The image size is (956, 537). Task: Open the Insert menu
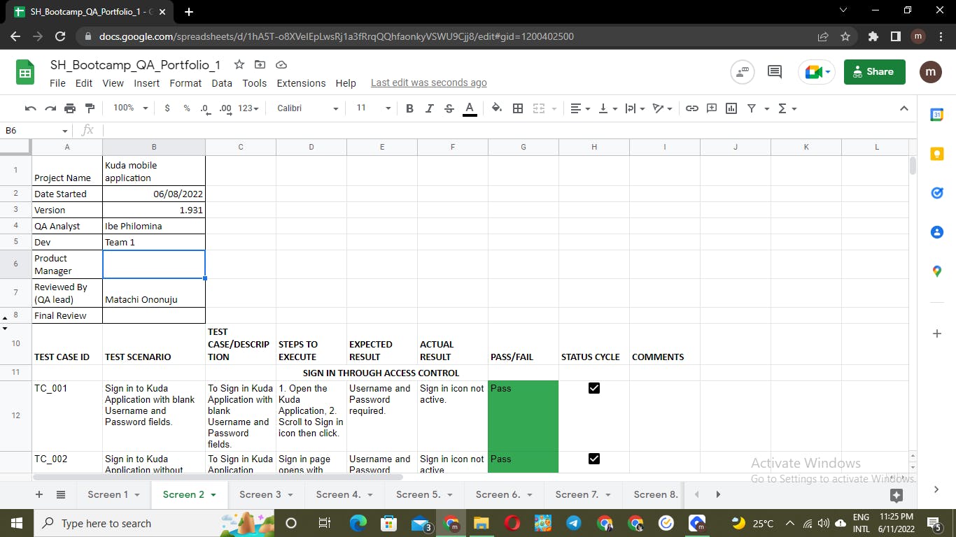(147, 83)
